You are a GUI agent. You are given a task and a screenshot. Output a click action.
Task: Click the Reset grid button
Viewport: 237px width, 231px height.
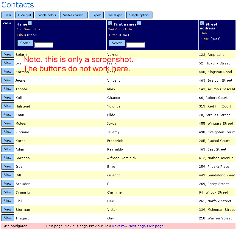[x=115, y=15]
